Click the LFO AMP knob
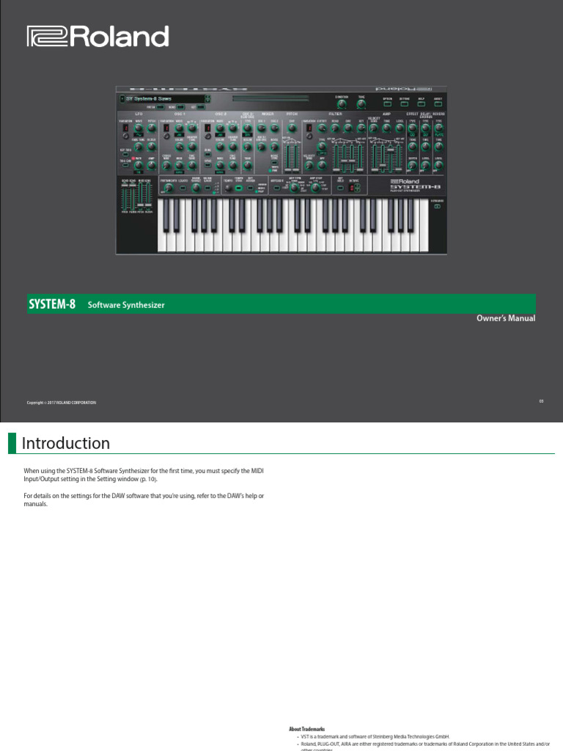The image size is (563, 751). click(x=151, y=165)
